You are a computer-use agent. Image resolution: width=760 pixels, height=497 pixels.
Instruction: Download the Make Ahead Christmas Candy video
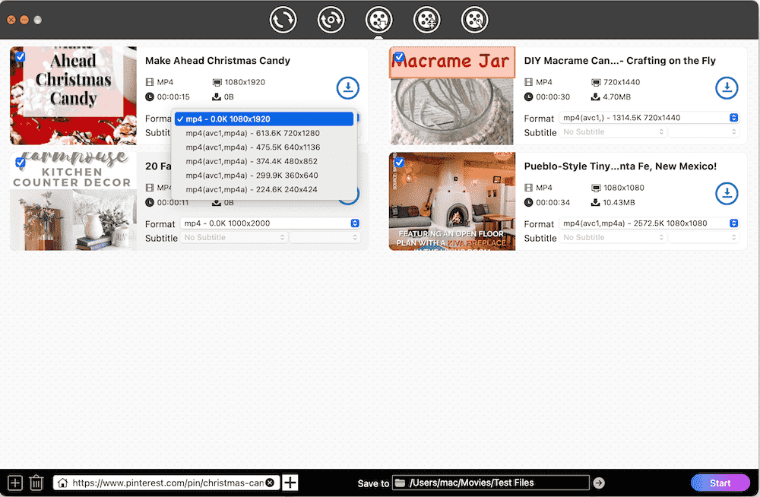[x=348, y=87]
